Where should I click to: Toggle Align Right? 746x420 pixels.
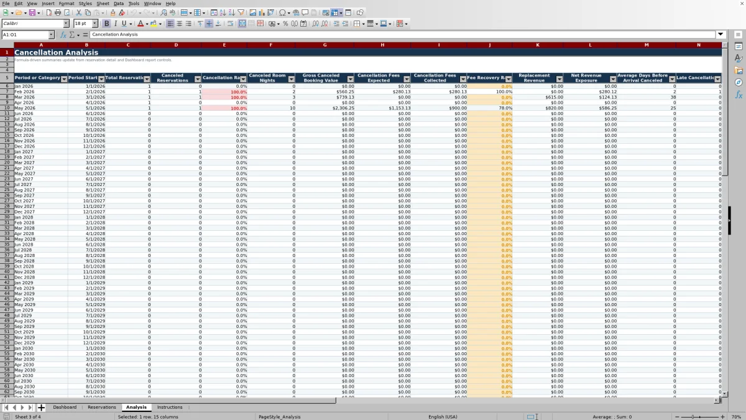tap(188, 24)
